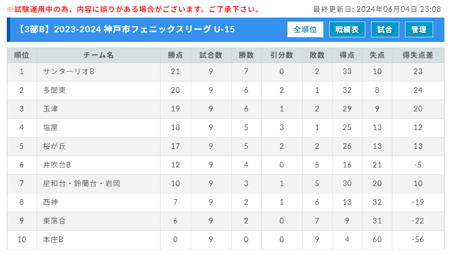The height and width of the screenshot is (254, 449).
Task: Select the 試合数 column header
Action: pyautogui.click(x=211, y=55)
